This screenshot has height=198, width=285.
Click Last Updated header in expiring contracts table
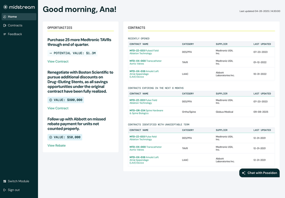click(x=262, y=93)
